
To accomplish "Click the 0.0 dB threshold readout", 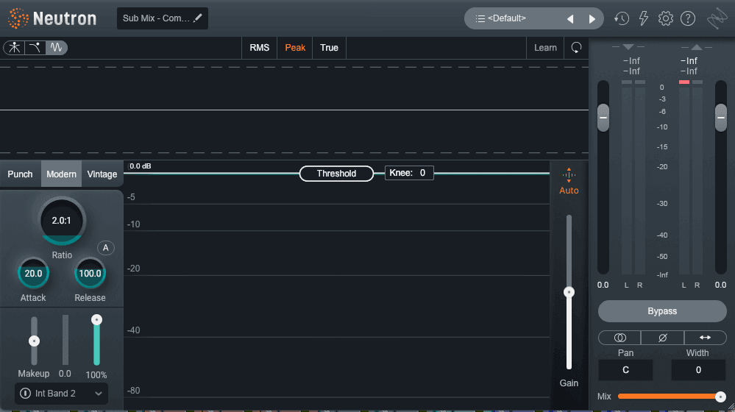I will pyautogui.click(x=140, y=166).
